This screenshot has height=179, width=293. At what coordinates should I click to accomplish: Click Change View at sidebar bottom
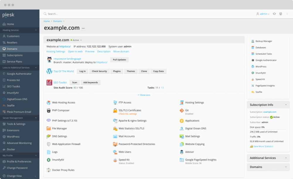[14, 176]
